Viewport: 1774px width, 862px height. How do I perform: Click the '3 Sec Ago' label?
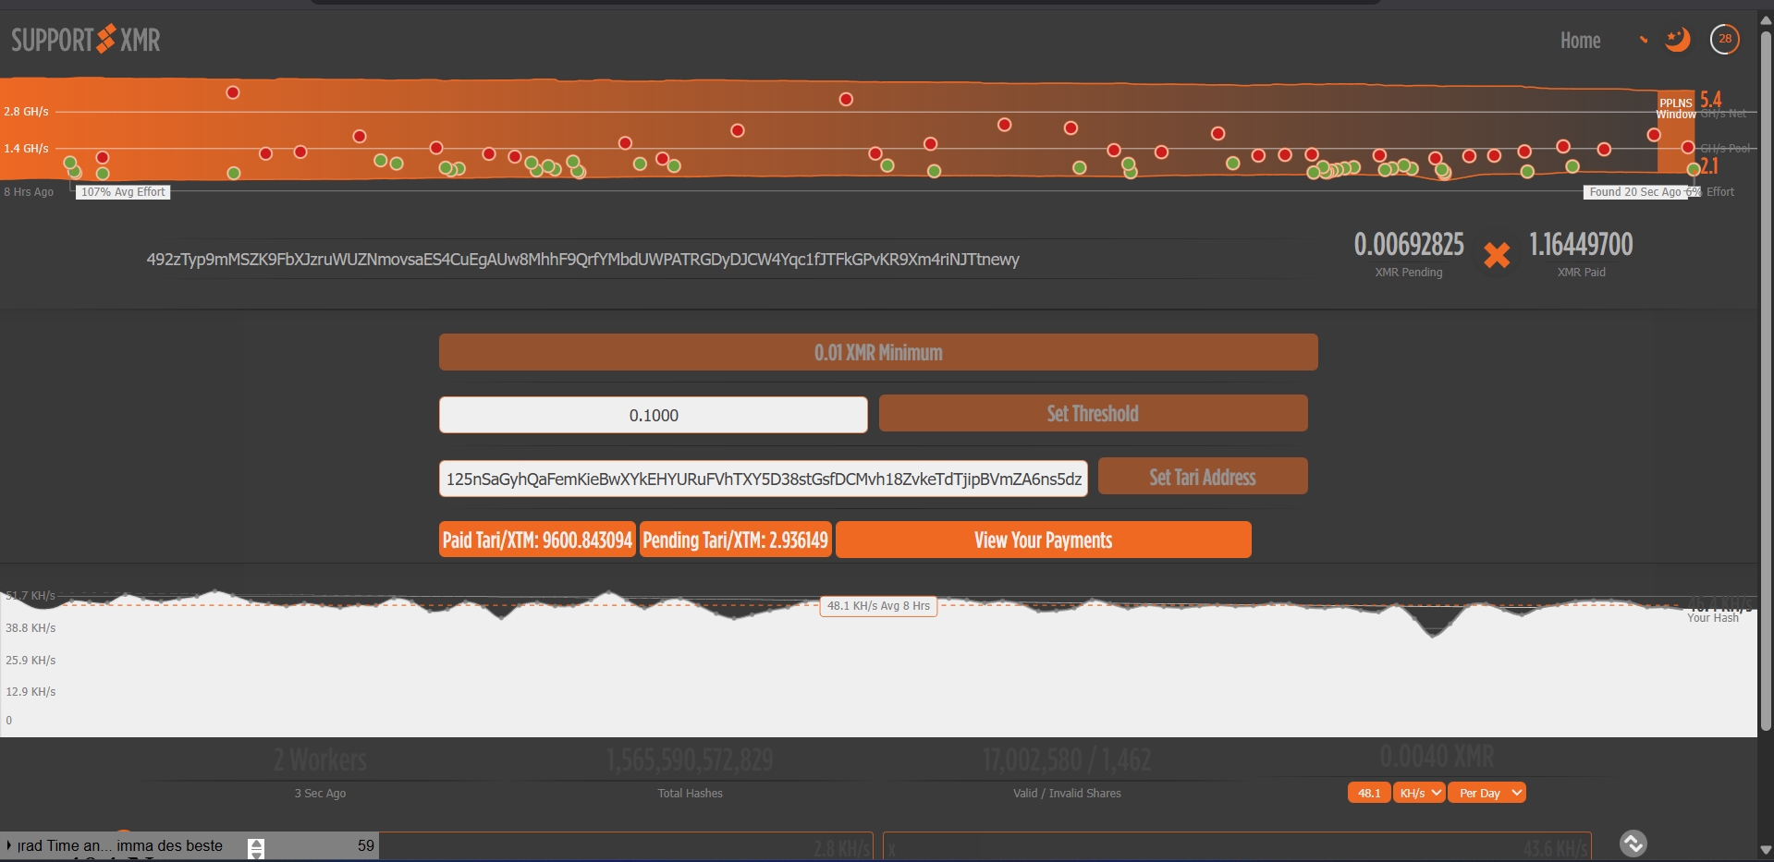tap(320, 794)
